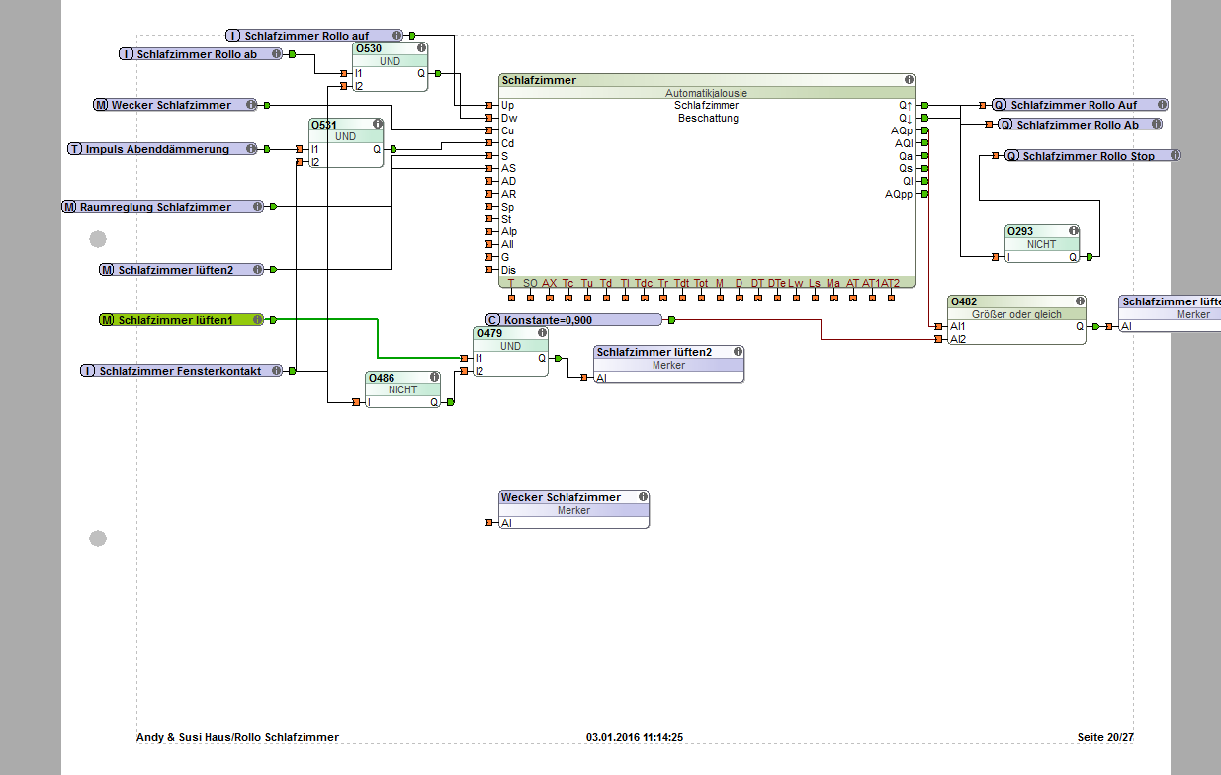Click info icon of Schlafzimmer Rollo Ab output
The width and height of the screenshot is (1221, 775).
tap(1155, 125)
